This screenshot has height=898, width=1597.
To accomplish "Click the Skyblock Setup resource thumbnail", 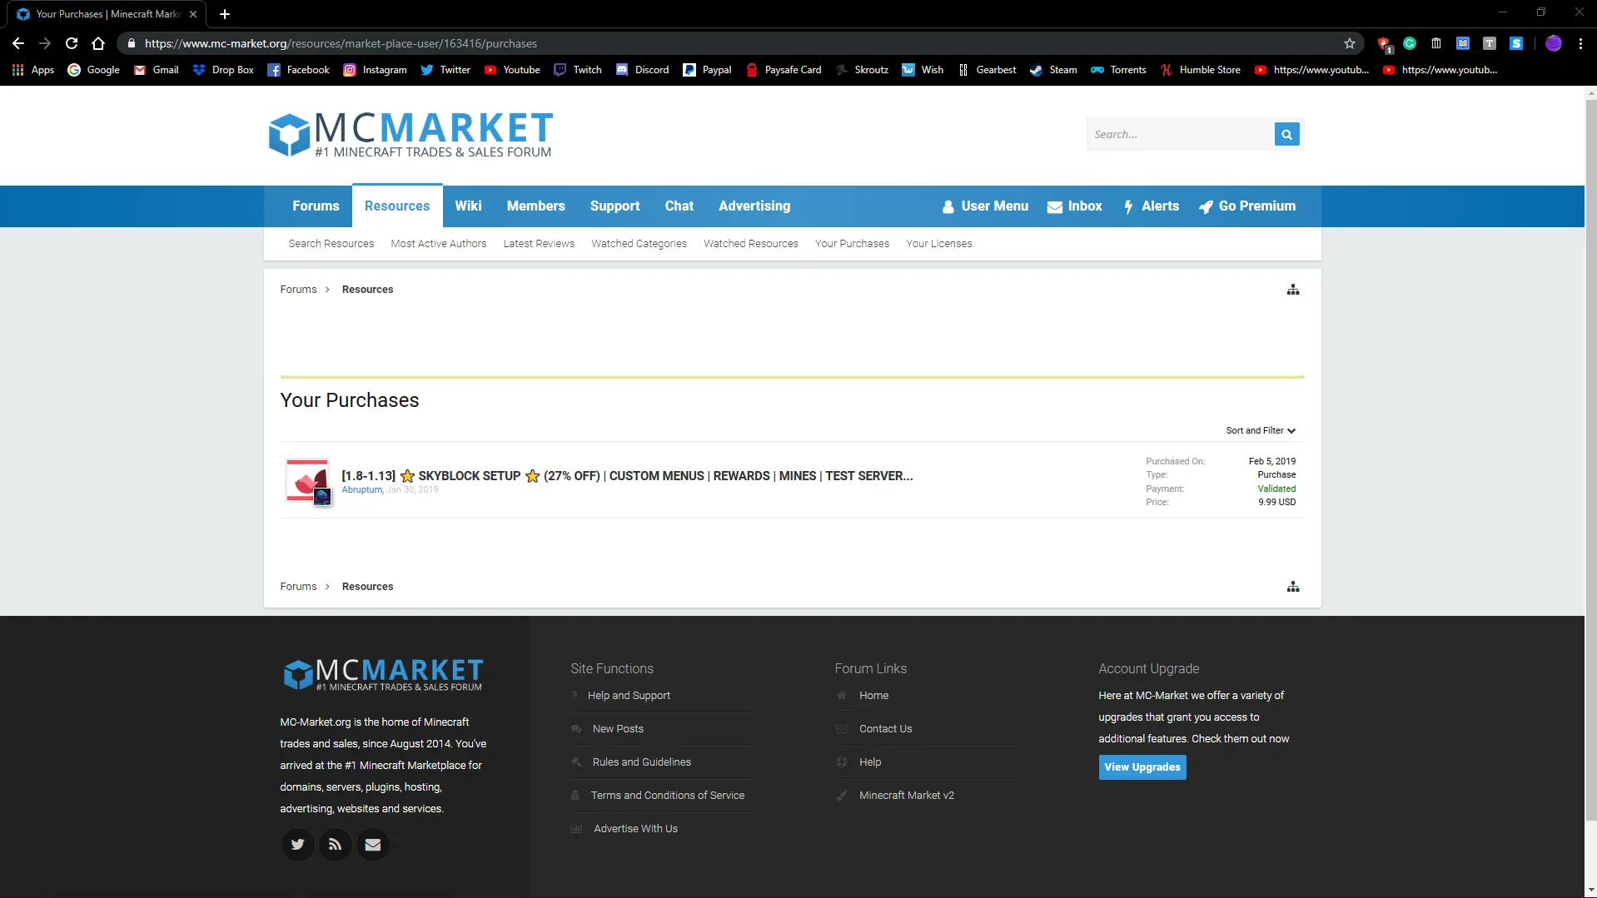I will [307, 481].
